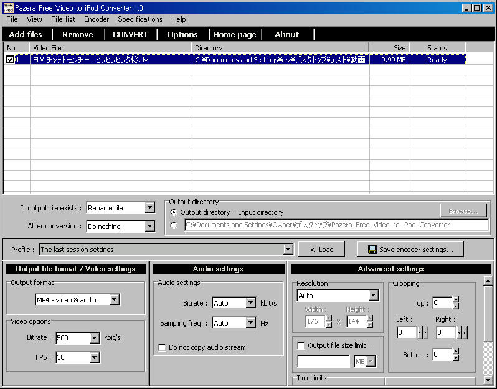Screen dimensions: 497x389
Task: Open the Help menu
Action: (179, 19)
